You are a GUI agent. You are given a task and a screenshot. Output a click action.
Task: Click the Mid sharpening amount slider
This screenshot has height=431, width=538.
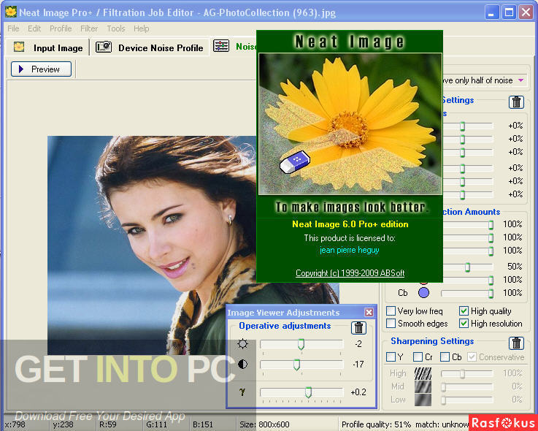pyautogui.click(x=467, y=386)
